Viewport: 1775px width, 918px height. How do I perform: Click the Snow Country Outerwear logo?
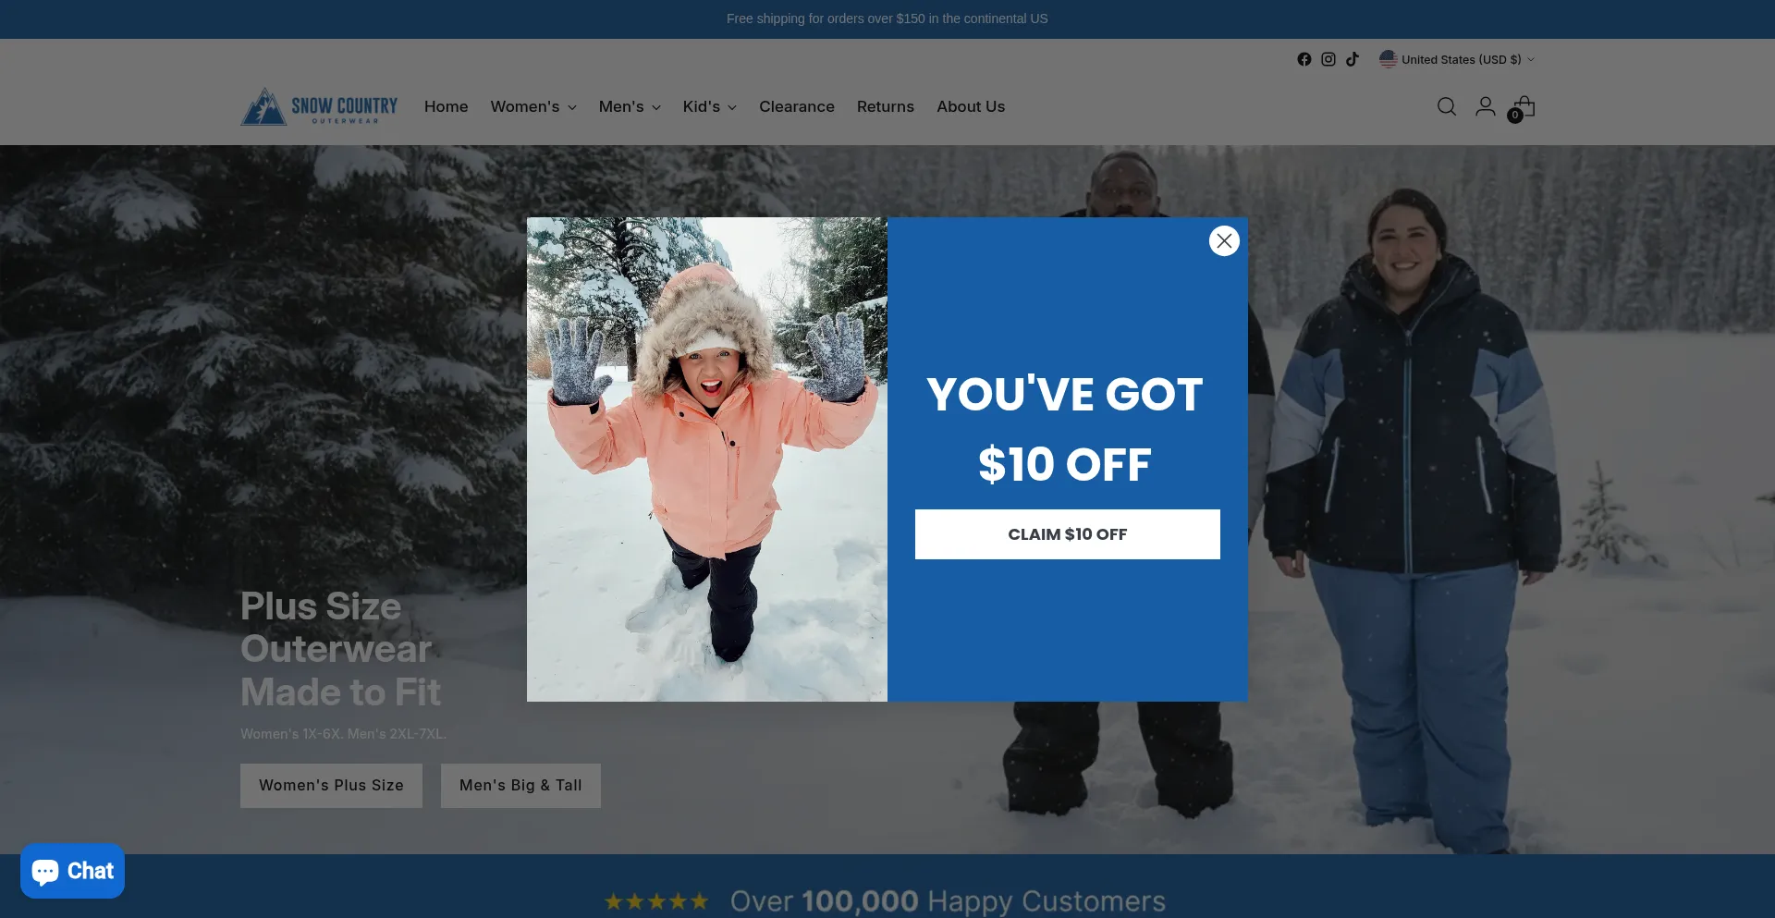[x=319, y=107]
